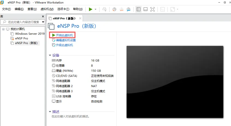
Task: Toggle the thumbnail bar view icon
Action: pyautogui.click(x=146, y=10)
